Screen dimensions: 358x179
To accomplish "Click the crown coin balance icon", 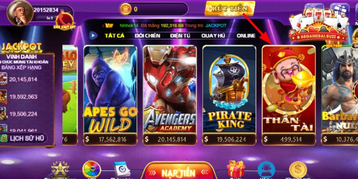I will pos(126,9).
